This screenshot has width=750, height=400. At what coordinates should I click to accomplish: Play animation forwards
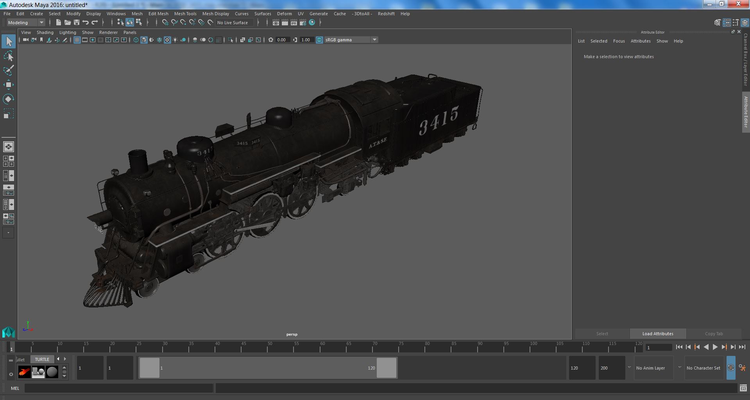coord(715,347)
